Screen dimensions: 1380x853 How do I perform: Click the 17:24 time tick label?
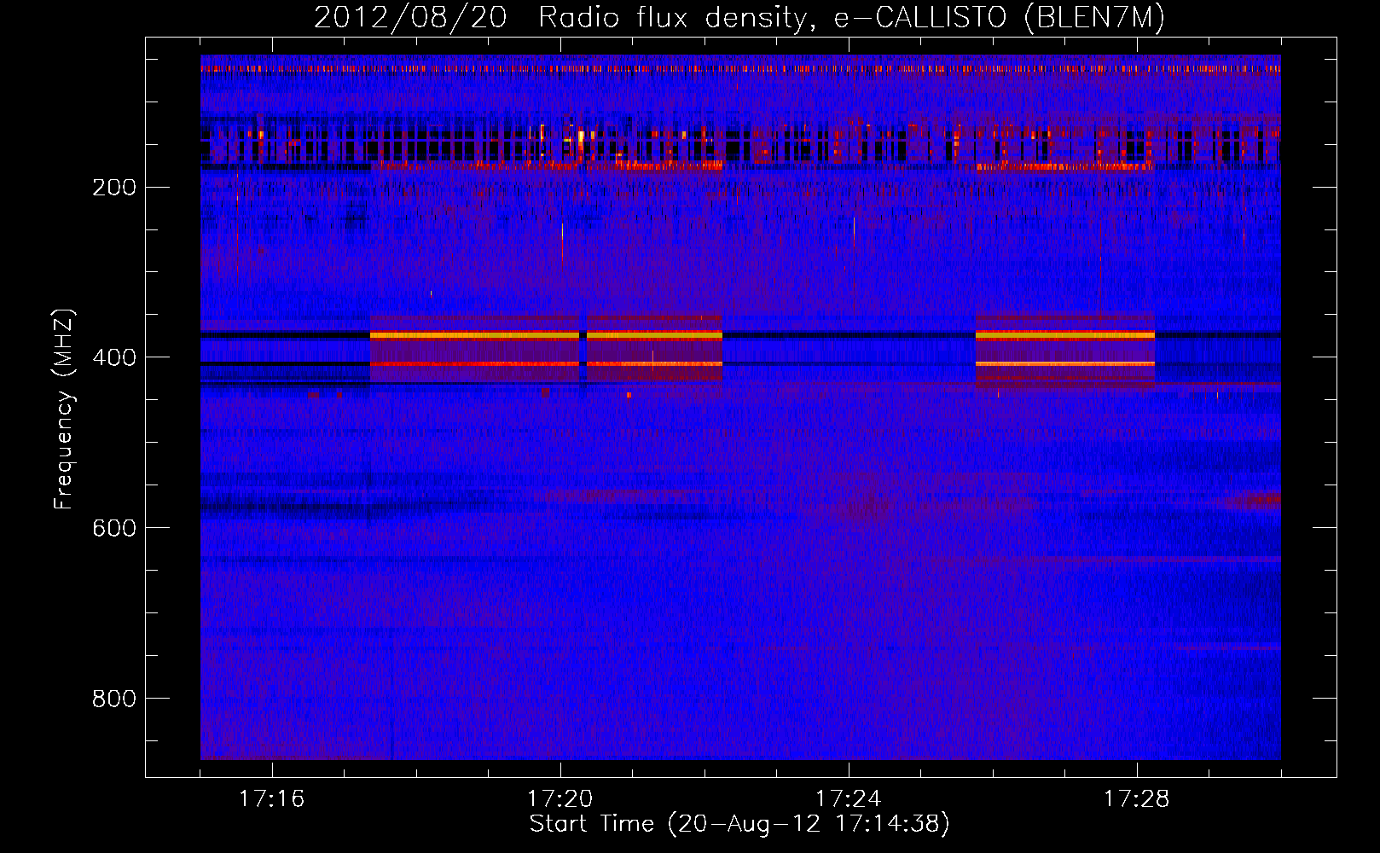tap(849, 799)
